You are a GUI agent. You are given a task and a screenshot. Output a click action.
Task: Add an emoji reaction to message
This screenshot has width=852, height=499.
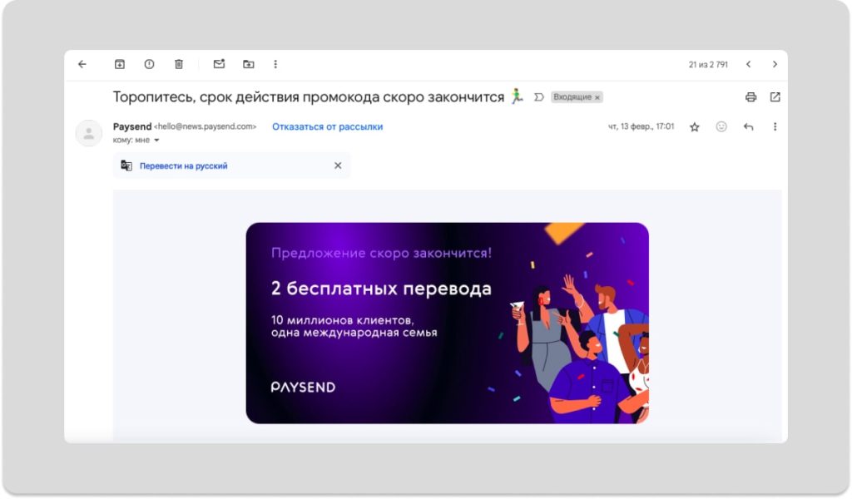point(721,126)
